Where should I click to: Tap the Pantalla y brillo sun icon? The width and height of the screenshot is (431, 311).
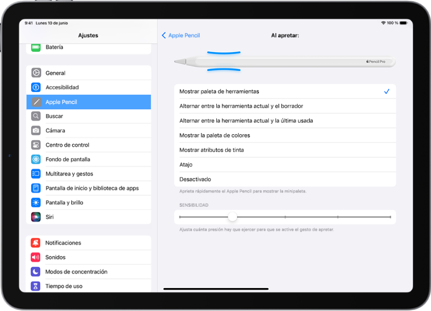point(36,203)
